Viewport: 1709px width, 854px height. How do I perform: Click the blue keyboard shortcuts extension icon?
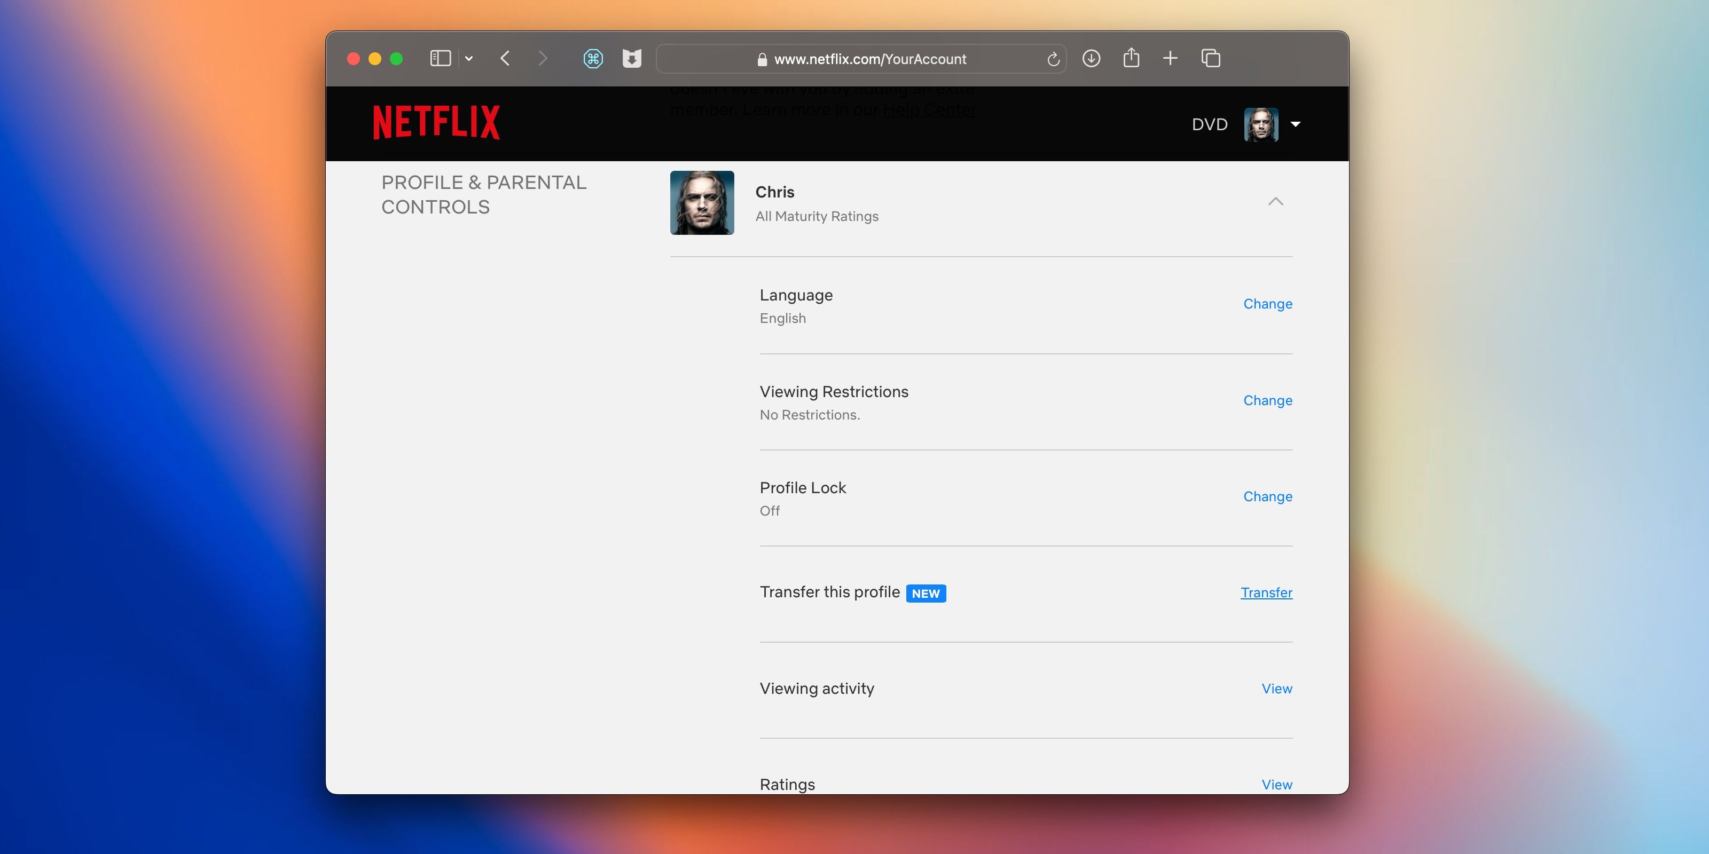click(x=593, y=58)
